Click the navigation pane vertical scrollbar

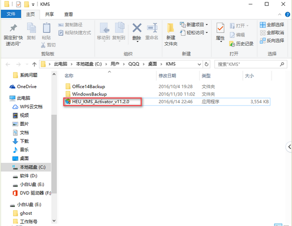[54, 154]
